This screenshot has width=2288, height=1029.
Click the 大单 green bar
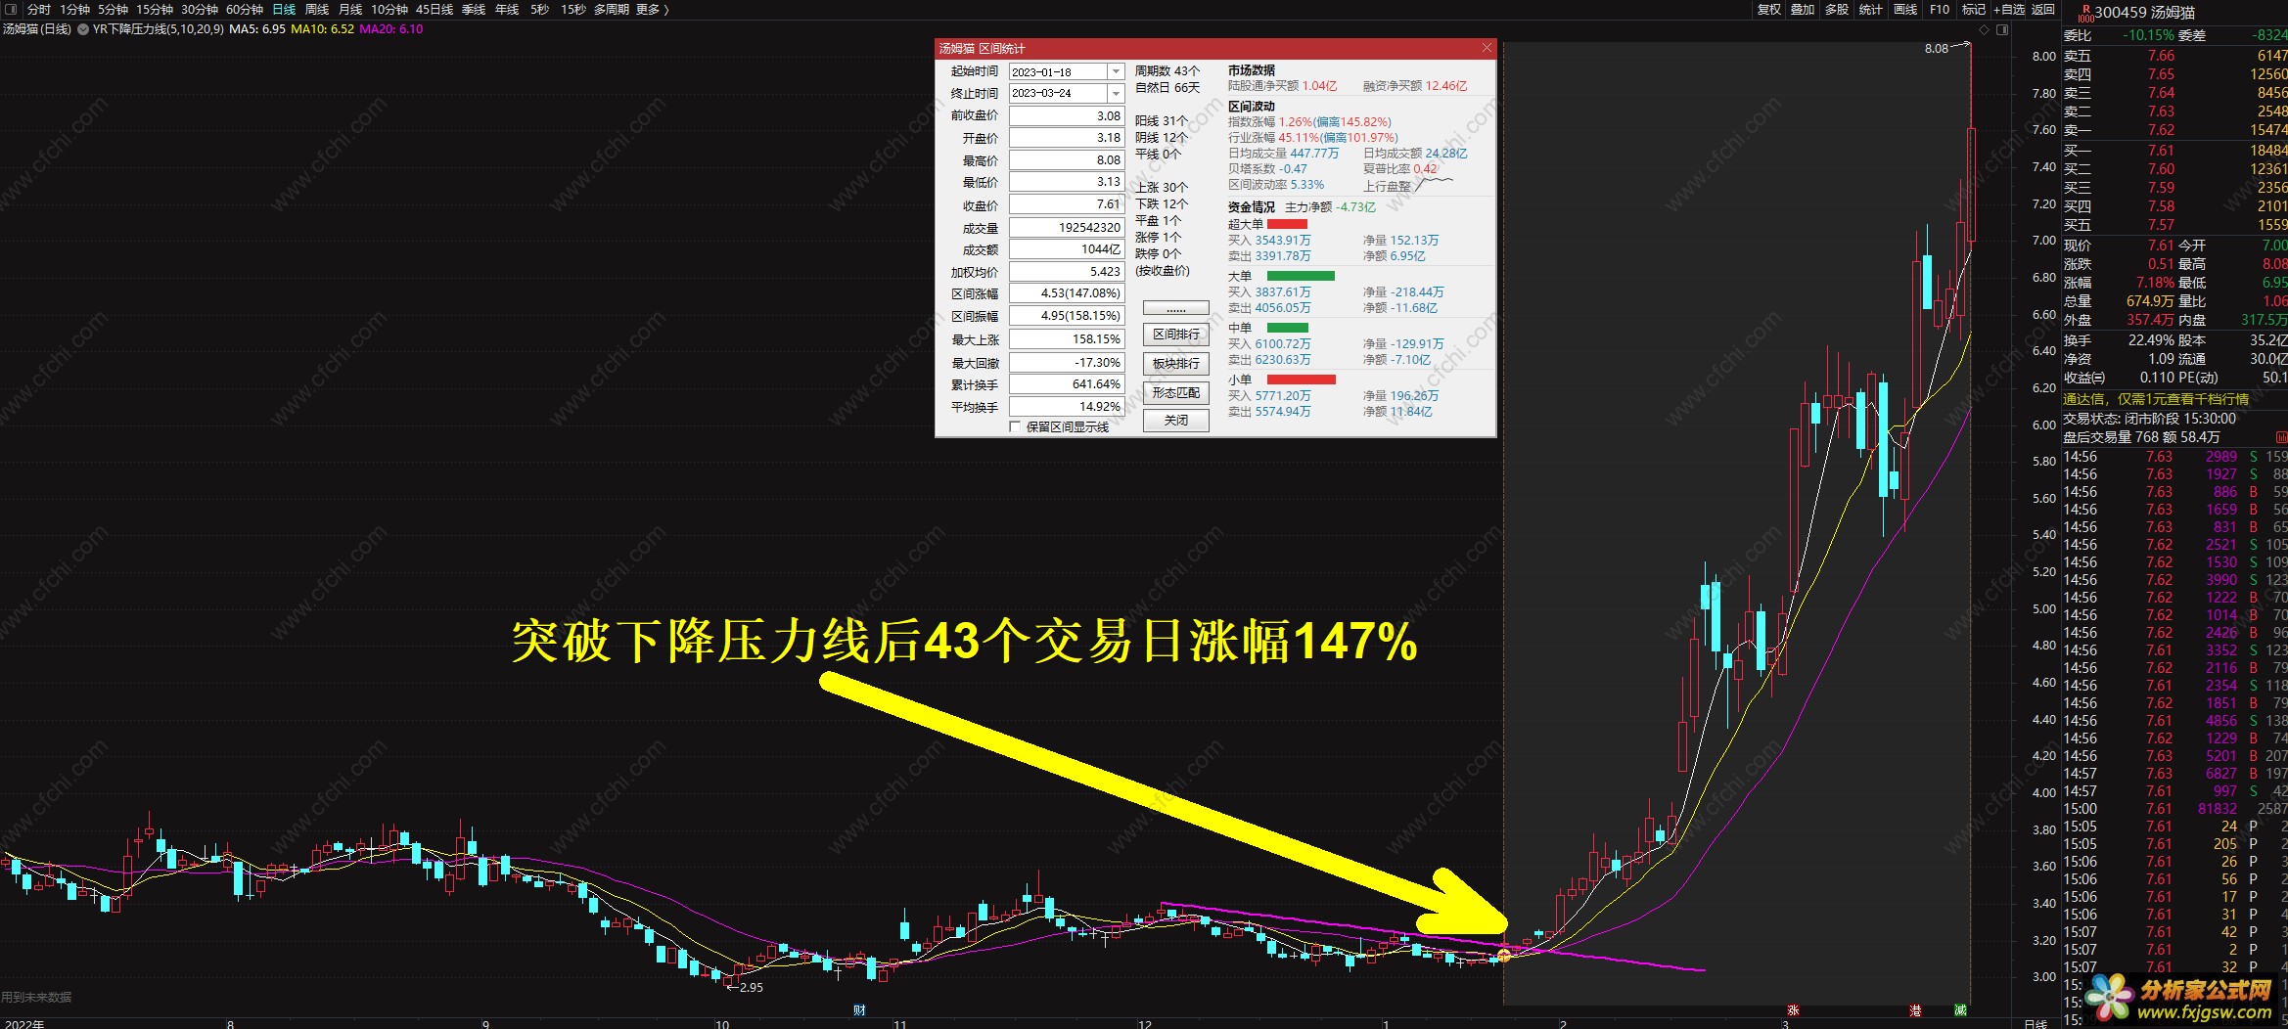point(1301,276)
